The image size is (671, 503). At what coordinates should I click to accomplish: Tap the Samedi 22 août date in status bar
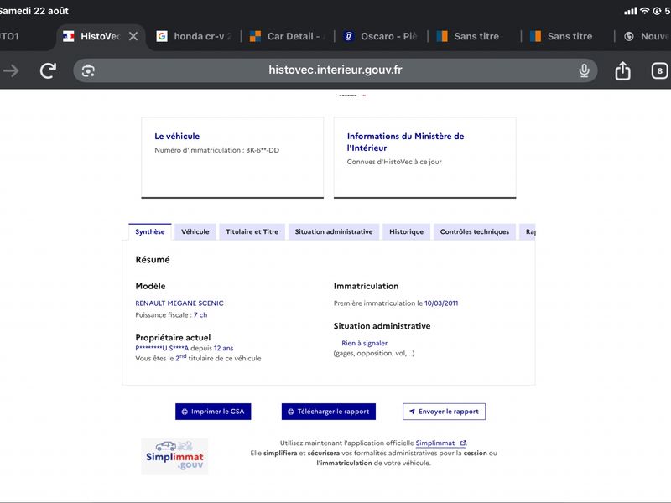34,11
